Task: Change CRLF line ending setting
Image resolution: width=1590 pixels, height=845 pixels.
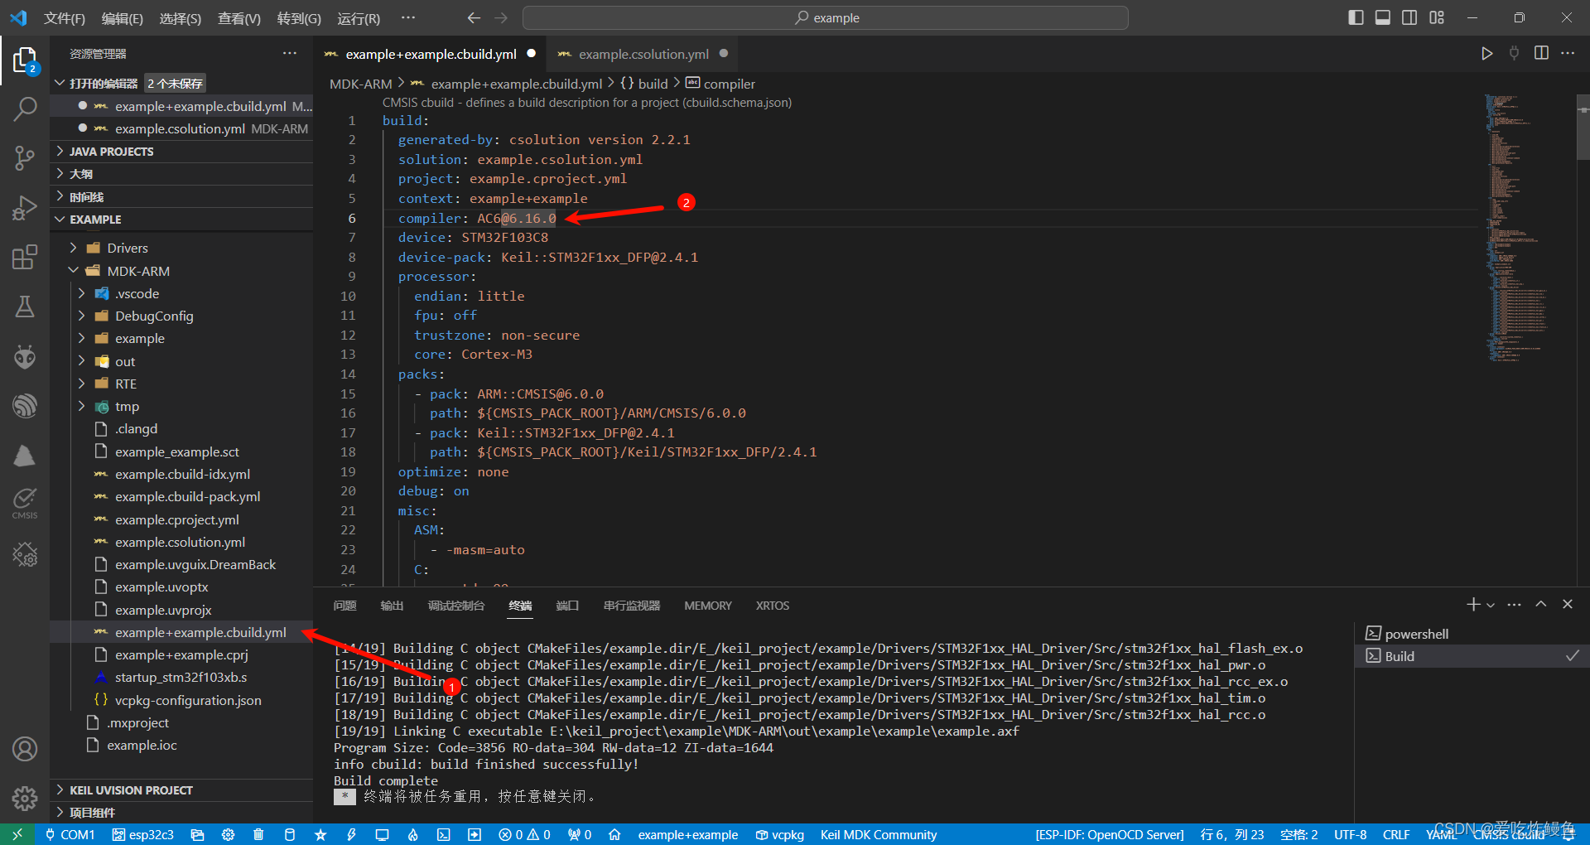Action: pyautogui.click(x=1396, y=834)
